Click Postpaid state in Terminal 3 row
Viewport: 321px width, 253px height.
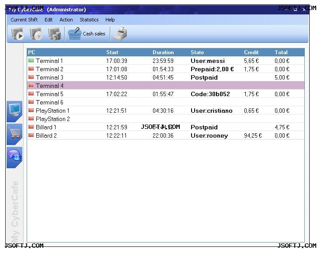point(204,77)
